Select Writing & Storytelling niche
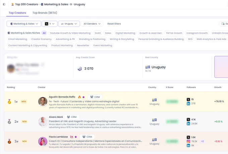 pyautogui.click(x=122, y=39)
